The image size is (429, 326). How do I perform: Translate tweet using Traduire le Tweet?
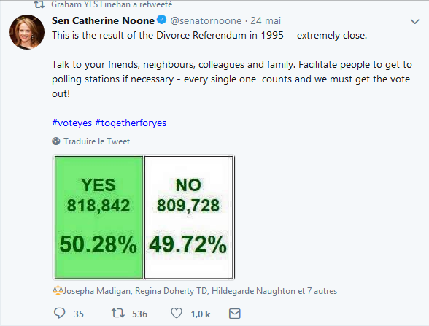point(96,141)
